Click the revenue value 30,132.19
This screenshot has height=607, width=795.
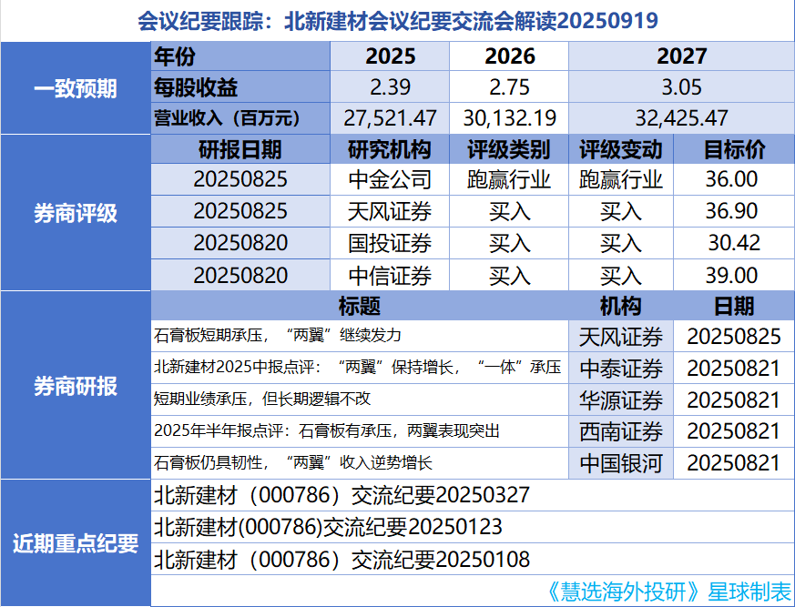coord(509,118)
